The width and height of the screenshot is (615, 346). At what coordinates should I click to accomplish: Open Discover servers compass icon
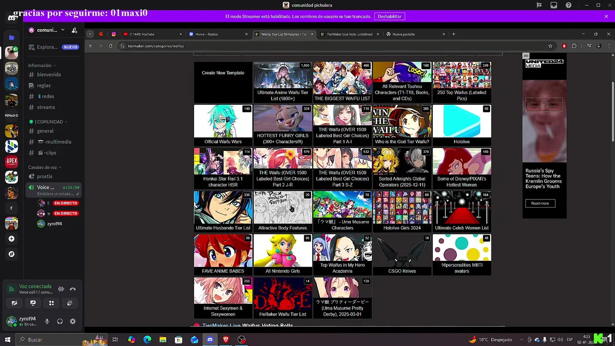[12, 254]
